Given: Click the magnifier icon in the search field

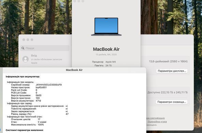Looking at the screenshot, I should (23, 48).
